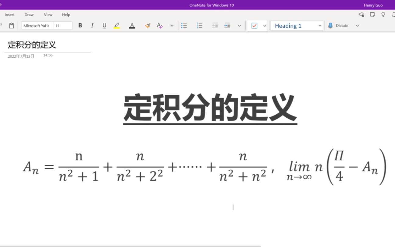Open the View tab
The height and width of the screenshot is (247, 395).
(48, 15)
